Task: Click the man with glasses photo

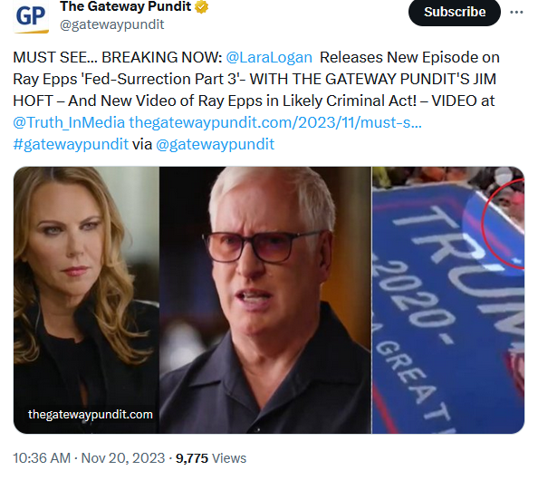Action: (265, 300)
